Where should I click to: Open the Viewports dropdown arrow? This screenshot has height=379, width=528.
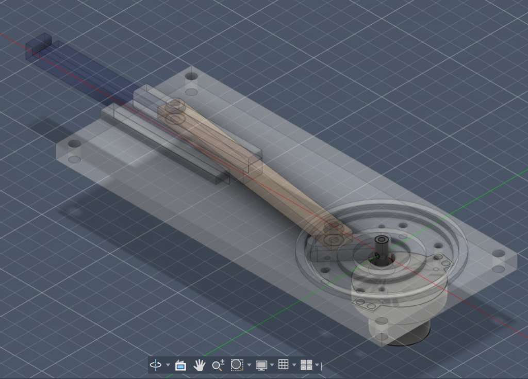pyautogui.click(x=317, y=366)
